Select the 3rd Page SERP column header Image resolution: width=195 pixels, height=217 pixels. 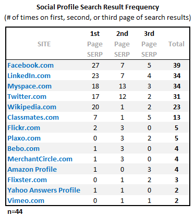tap(149, 44)
